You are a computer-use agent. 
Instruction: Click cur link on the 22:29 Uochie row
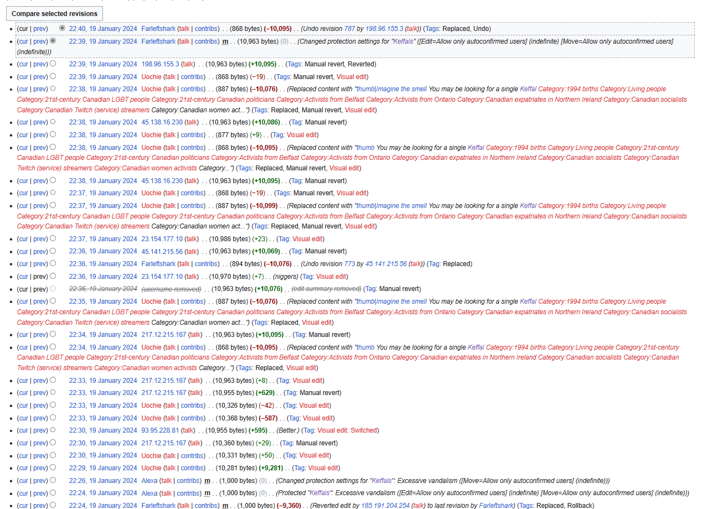[23, 468]
